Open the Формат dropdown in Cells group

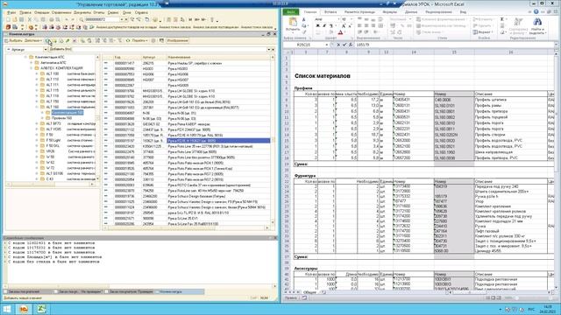tap(482, 32)
